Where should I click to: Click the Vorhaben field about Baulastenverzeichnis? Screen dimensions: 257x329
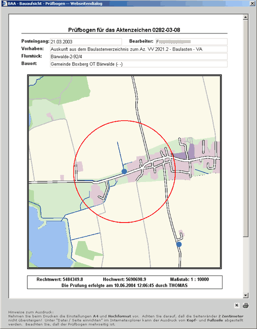point(139,49)
